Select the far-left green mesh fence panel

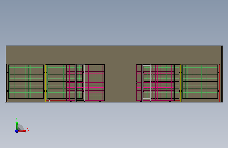26,82
